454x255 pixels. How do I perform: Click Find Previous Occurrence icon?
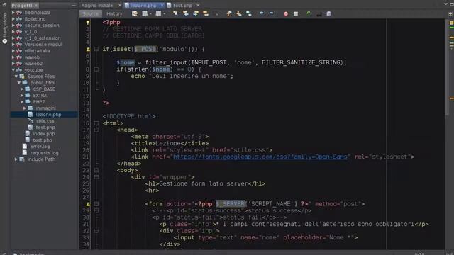186,13
